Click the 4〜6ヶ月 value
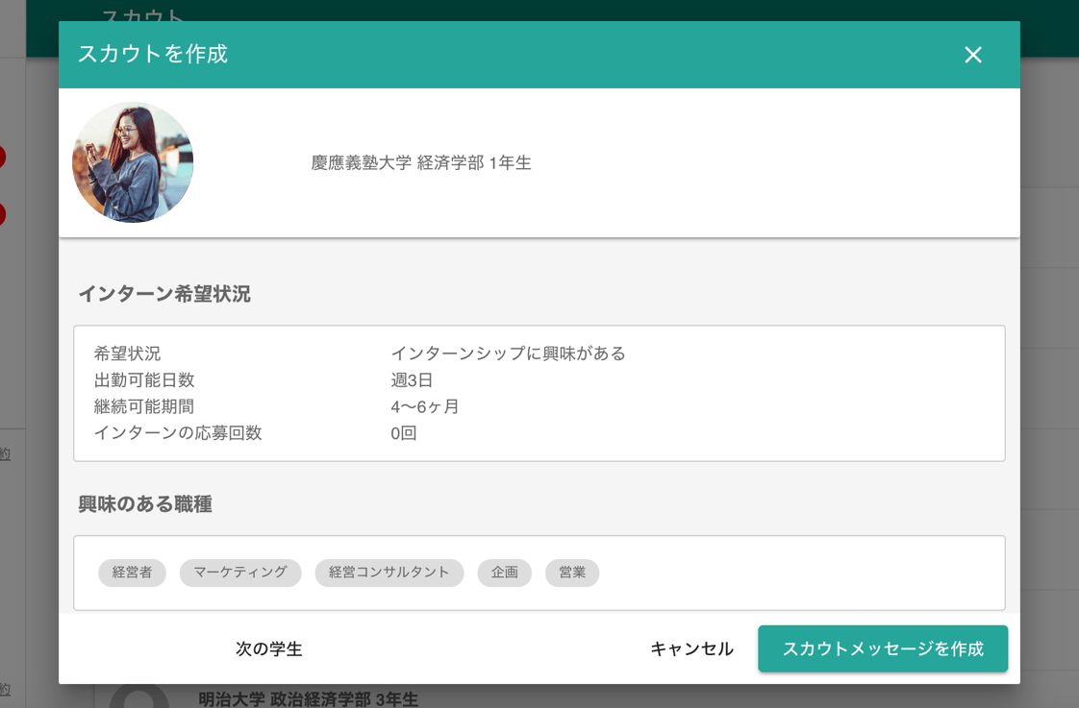 (425, 407)
